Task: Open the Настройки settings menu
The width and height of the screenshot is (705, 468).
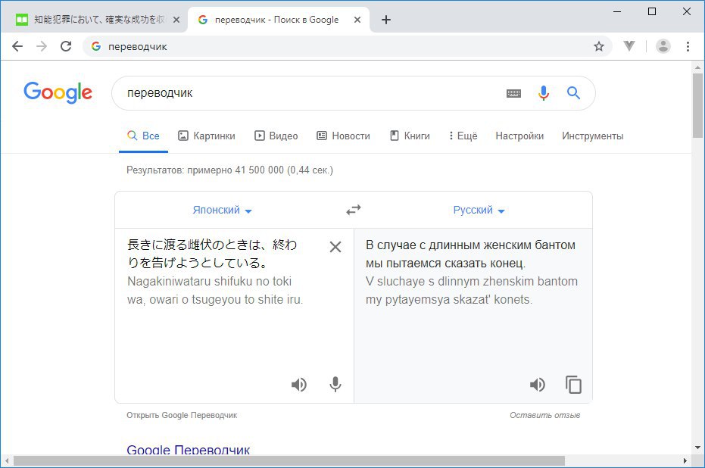Action: click(x=519, y=136)
